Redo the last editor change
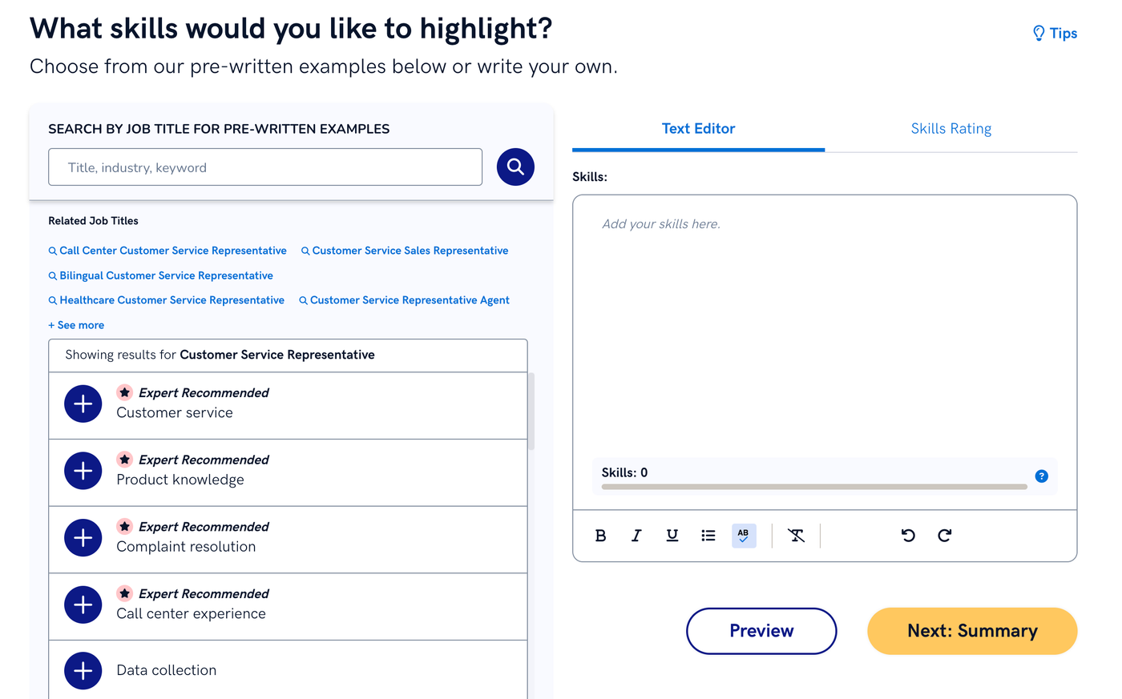 [945, 536]
